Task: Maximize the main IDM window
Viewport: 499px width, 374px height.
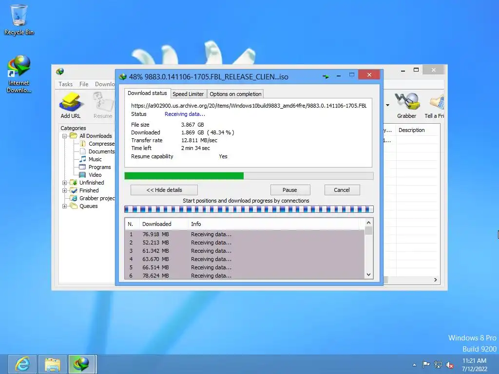Action: (416, 70)
